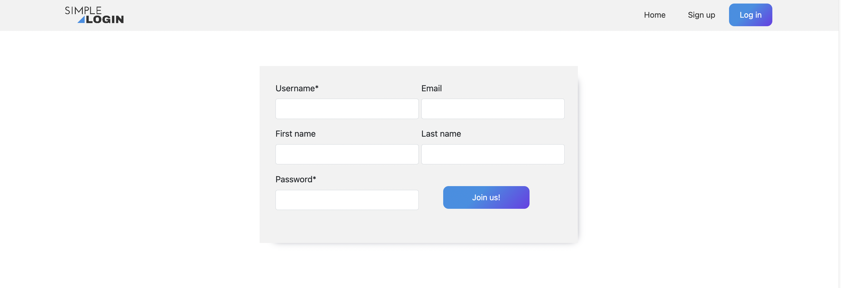Click the Simple Login logo
This screenshot has height=288, width=841.
(x=94, y=14)
